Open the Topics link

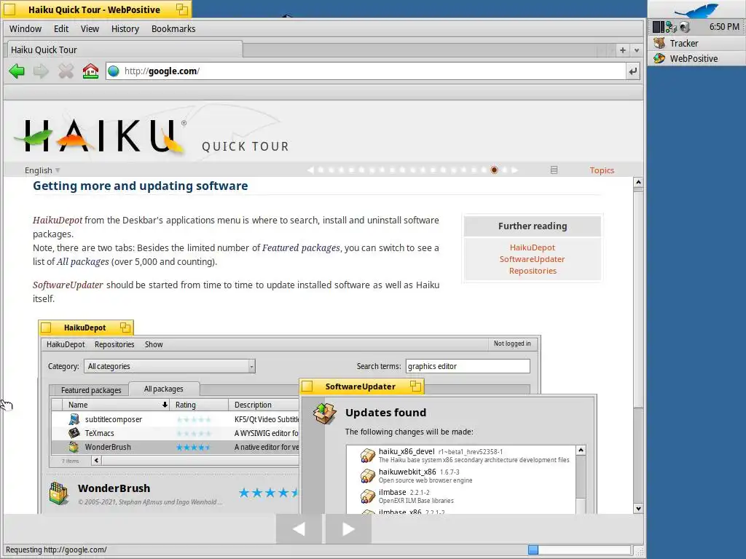[602, 170]
